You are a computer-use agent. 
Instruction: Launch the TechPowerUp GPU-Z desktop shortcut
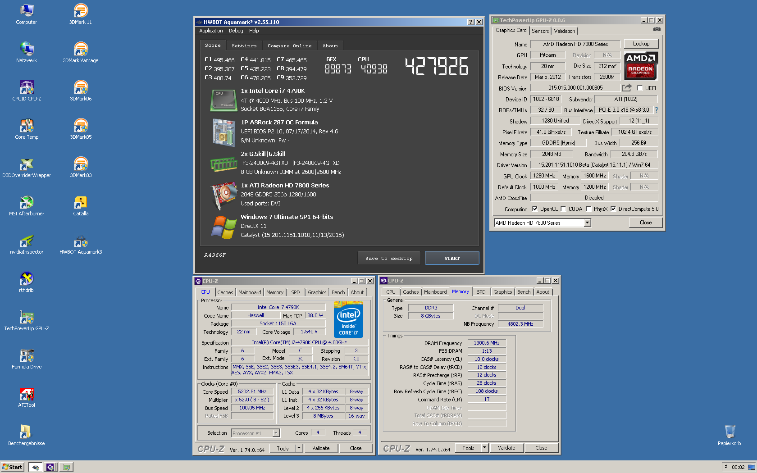pos(27,320)
